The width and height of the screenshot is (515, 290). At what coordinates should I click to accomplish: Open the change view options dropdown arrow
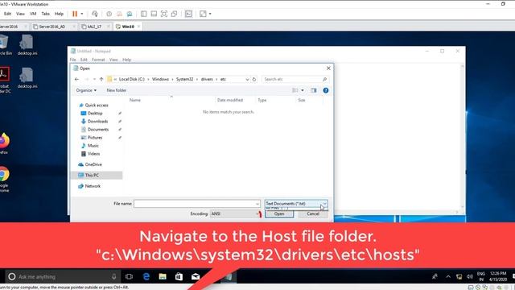303,90
